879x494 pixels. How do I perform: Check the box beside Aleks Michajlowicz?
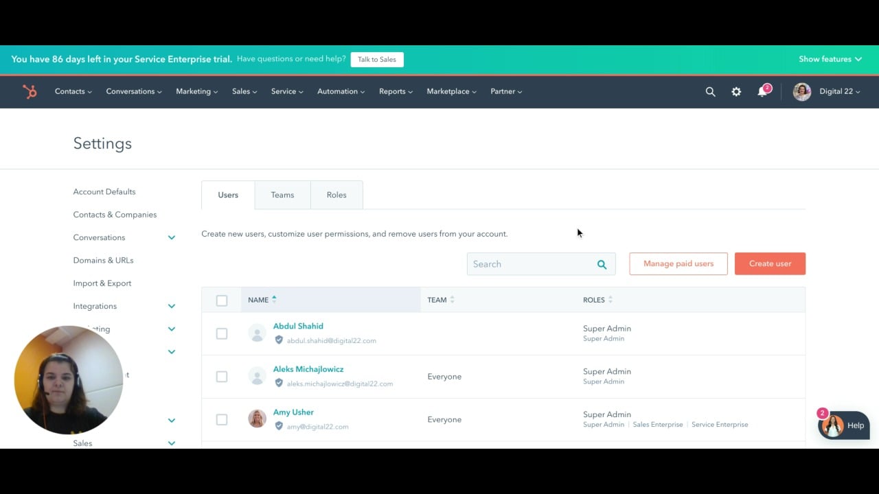221,377
